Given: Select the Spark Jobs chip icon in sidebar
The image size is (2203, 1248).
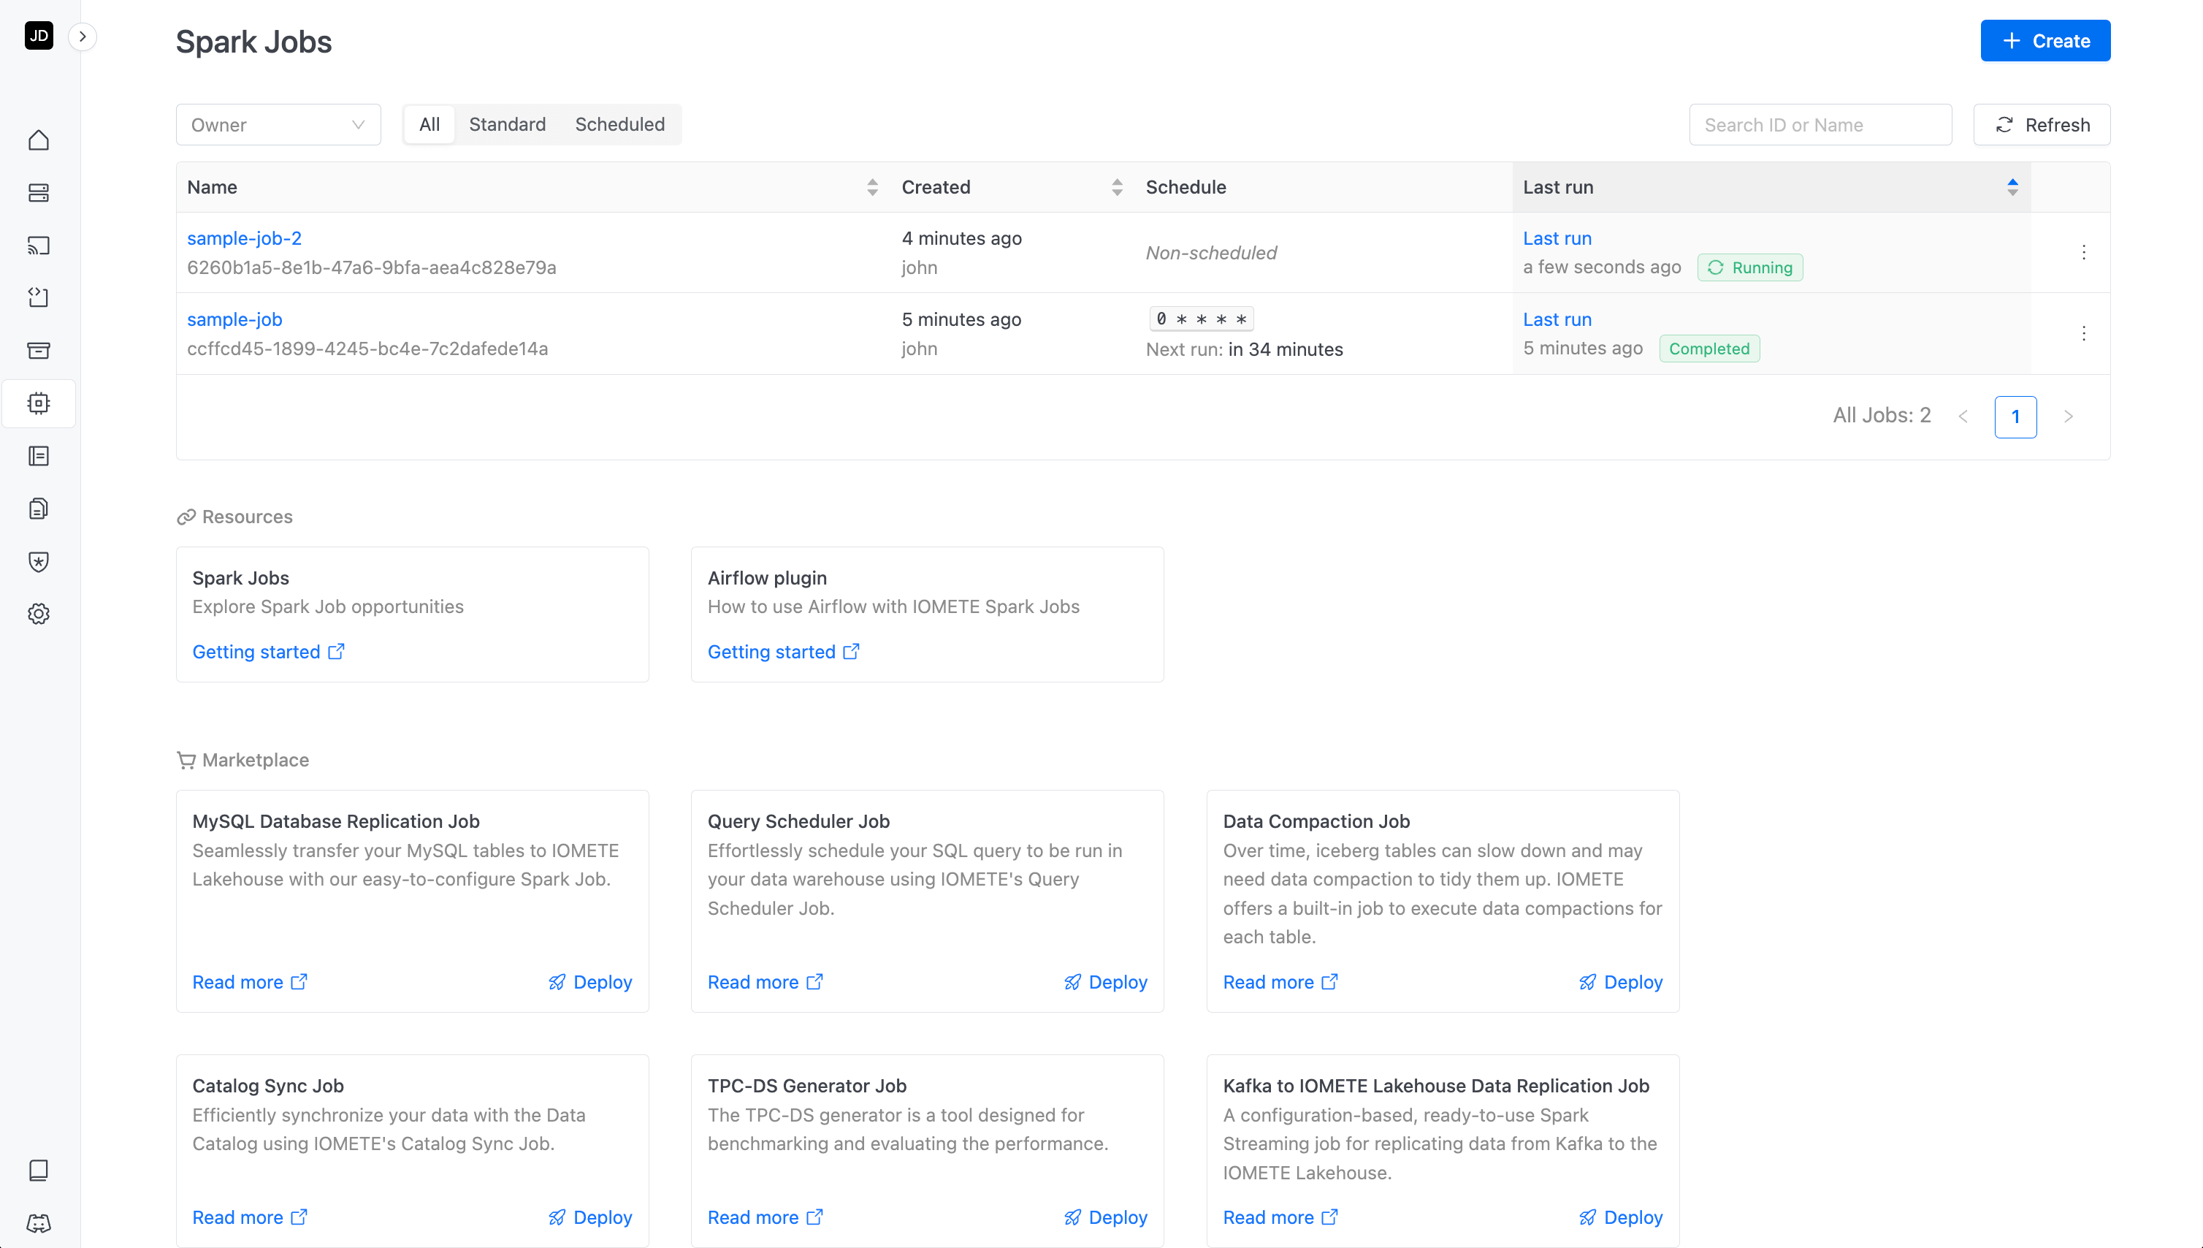Looking at the screenshot, I should tap(39, 403).
